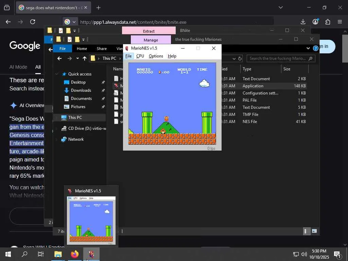Open Task View on taskbar
The width and height of the screenshot is (348, 261).
point(41,254)
